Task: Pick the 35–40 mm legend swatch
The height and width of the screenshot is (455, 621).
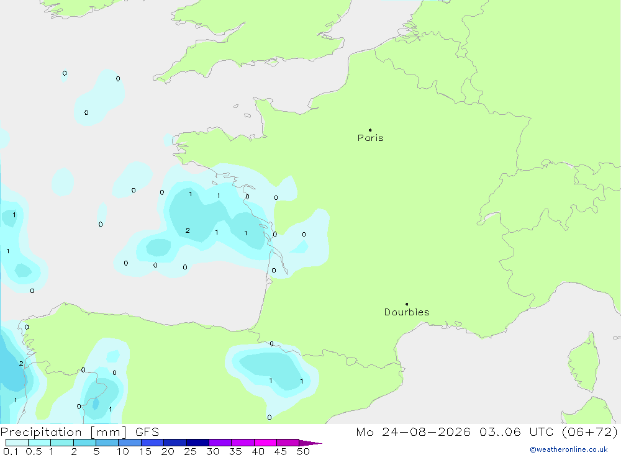Action: click(243, 443)
